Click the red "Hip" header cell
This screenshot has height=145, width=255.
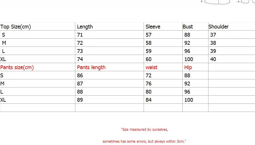pos(188,67)
